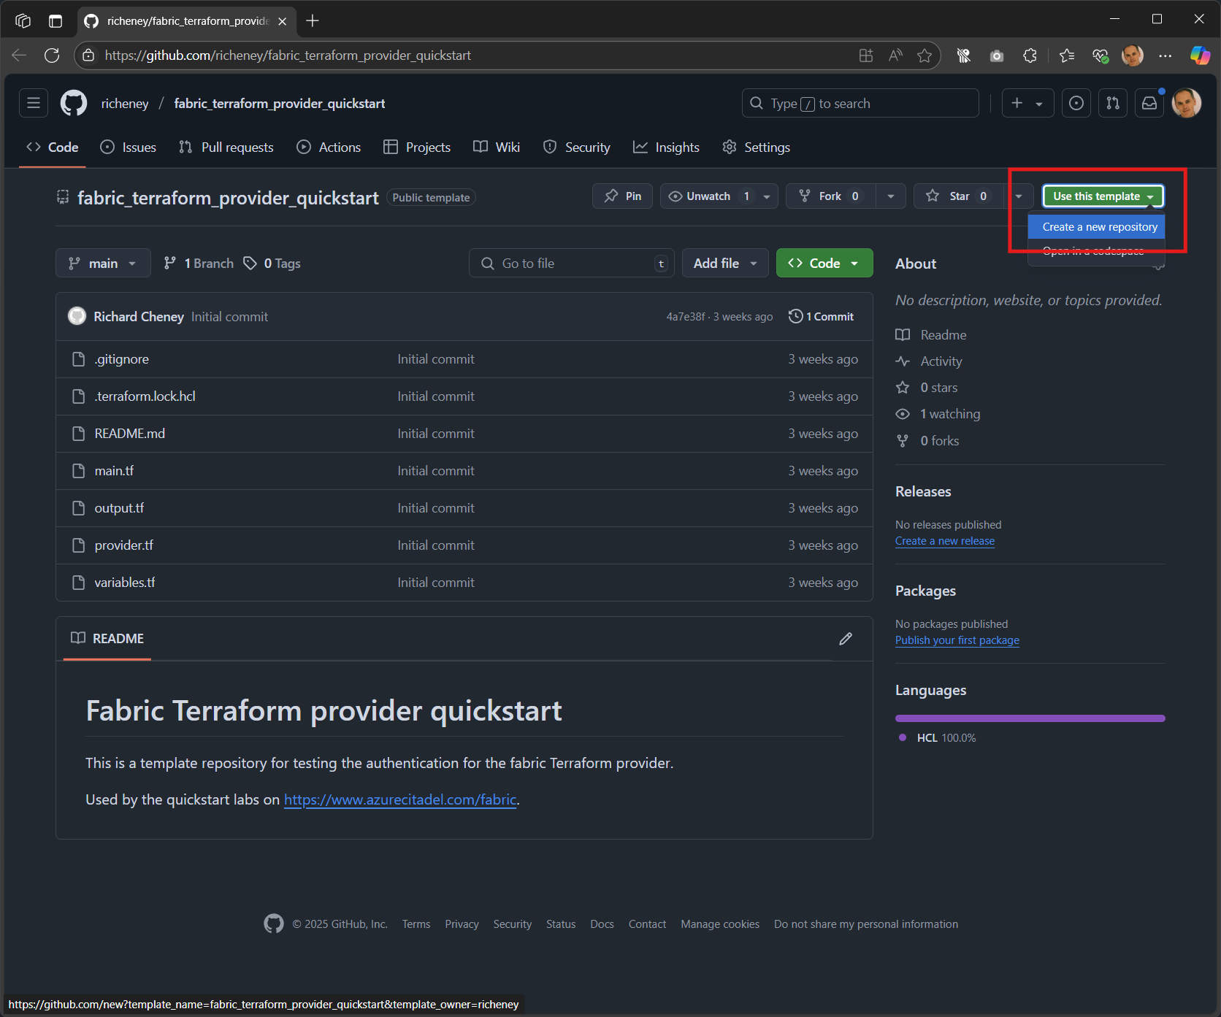This screenshot has width=1221, height=1017.
Task: Follow the azurecitadel.com/fabric link
Action: pyautogui.click(x=399, y=799)
